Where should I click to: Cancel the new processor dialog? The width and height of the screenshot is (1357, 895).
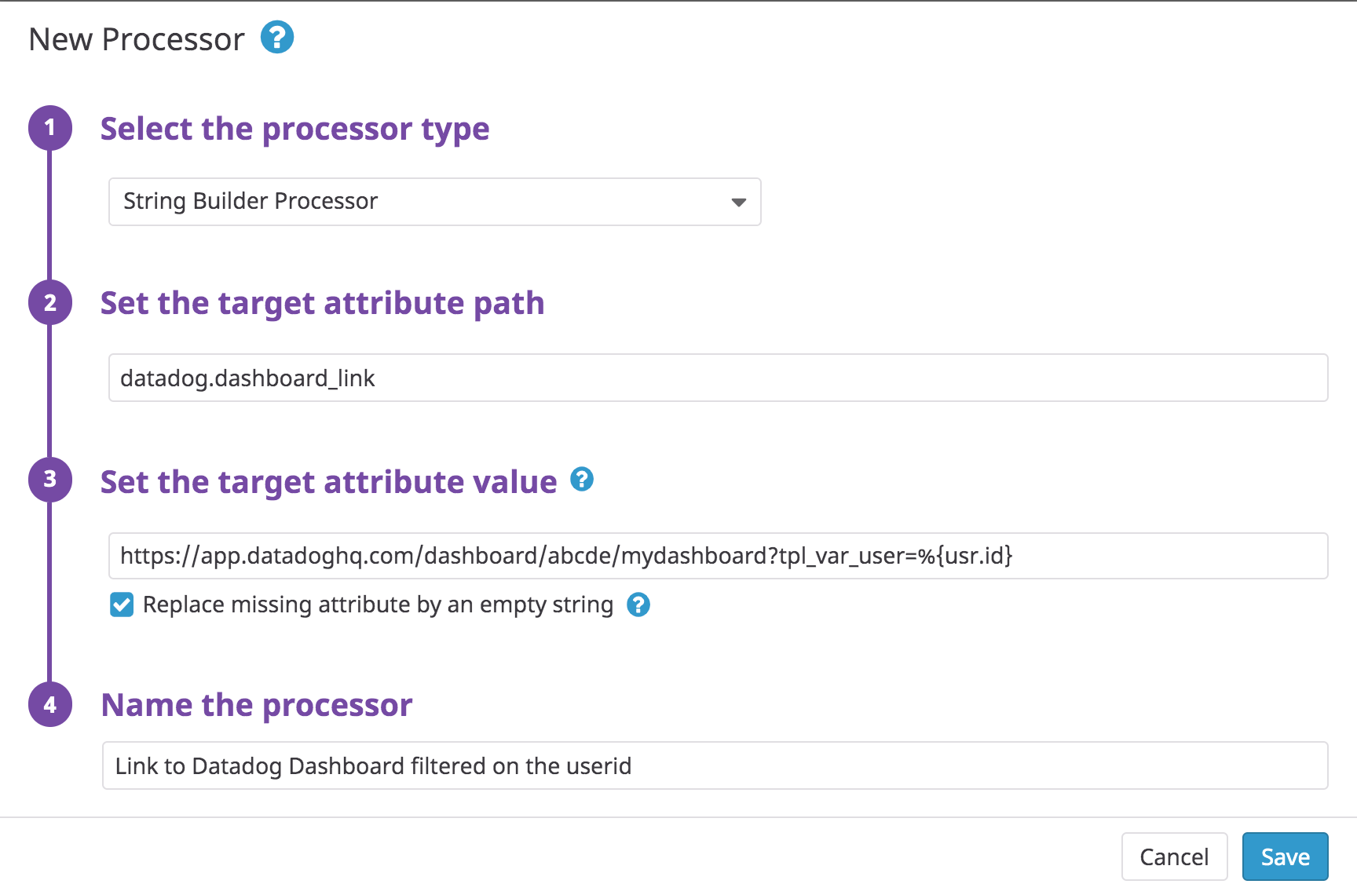pos(1174,857)
